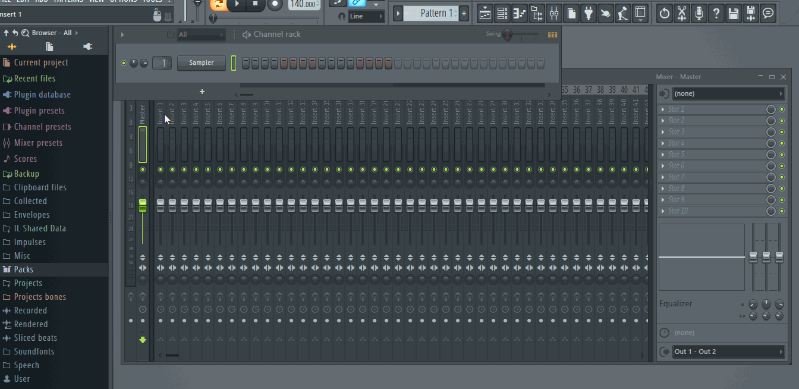Save project with floppy disk icon
Viewport: 799px width, 389px height.
(734, 12)
